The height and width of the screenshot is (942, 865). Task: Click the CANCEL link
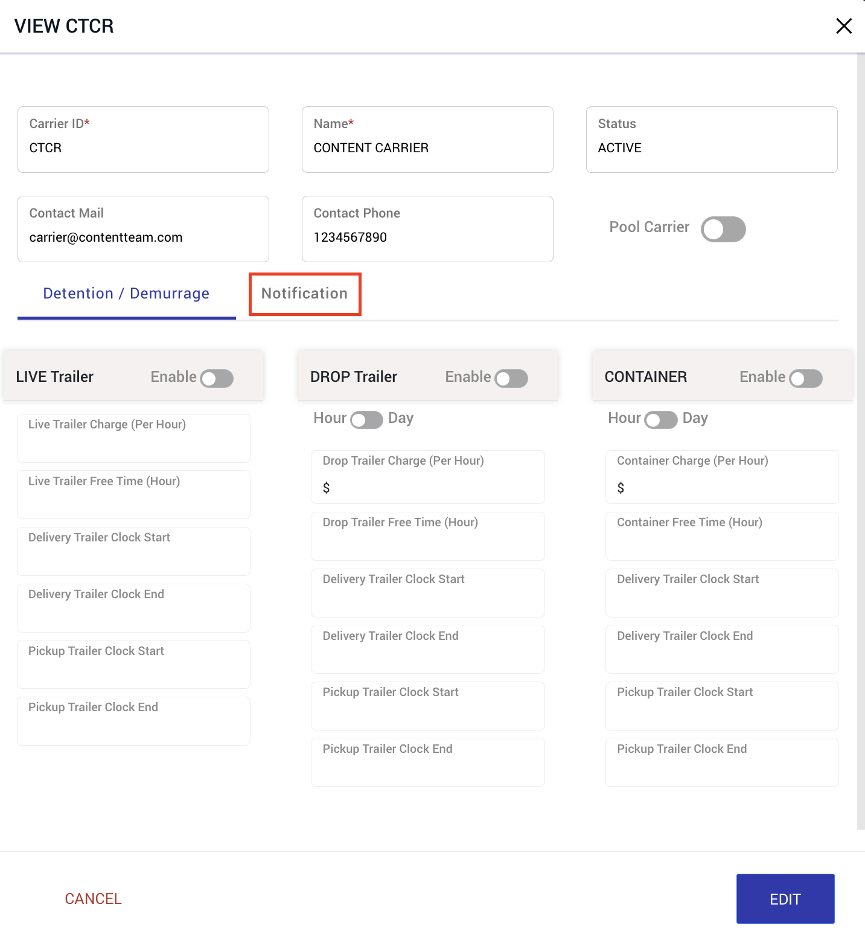coord(92,898)
